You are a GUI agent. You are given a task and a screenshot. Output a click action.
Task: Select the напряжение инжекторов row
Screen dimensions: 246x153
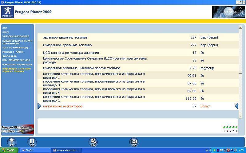[x=138, y=106]
